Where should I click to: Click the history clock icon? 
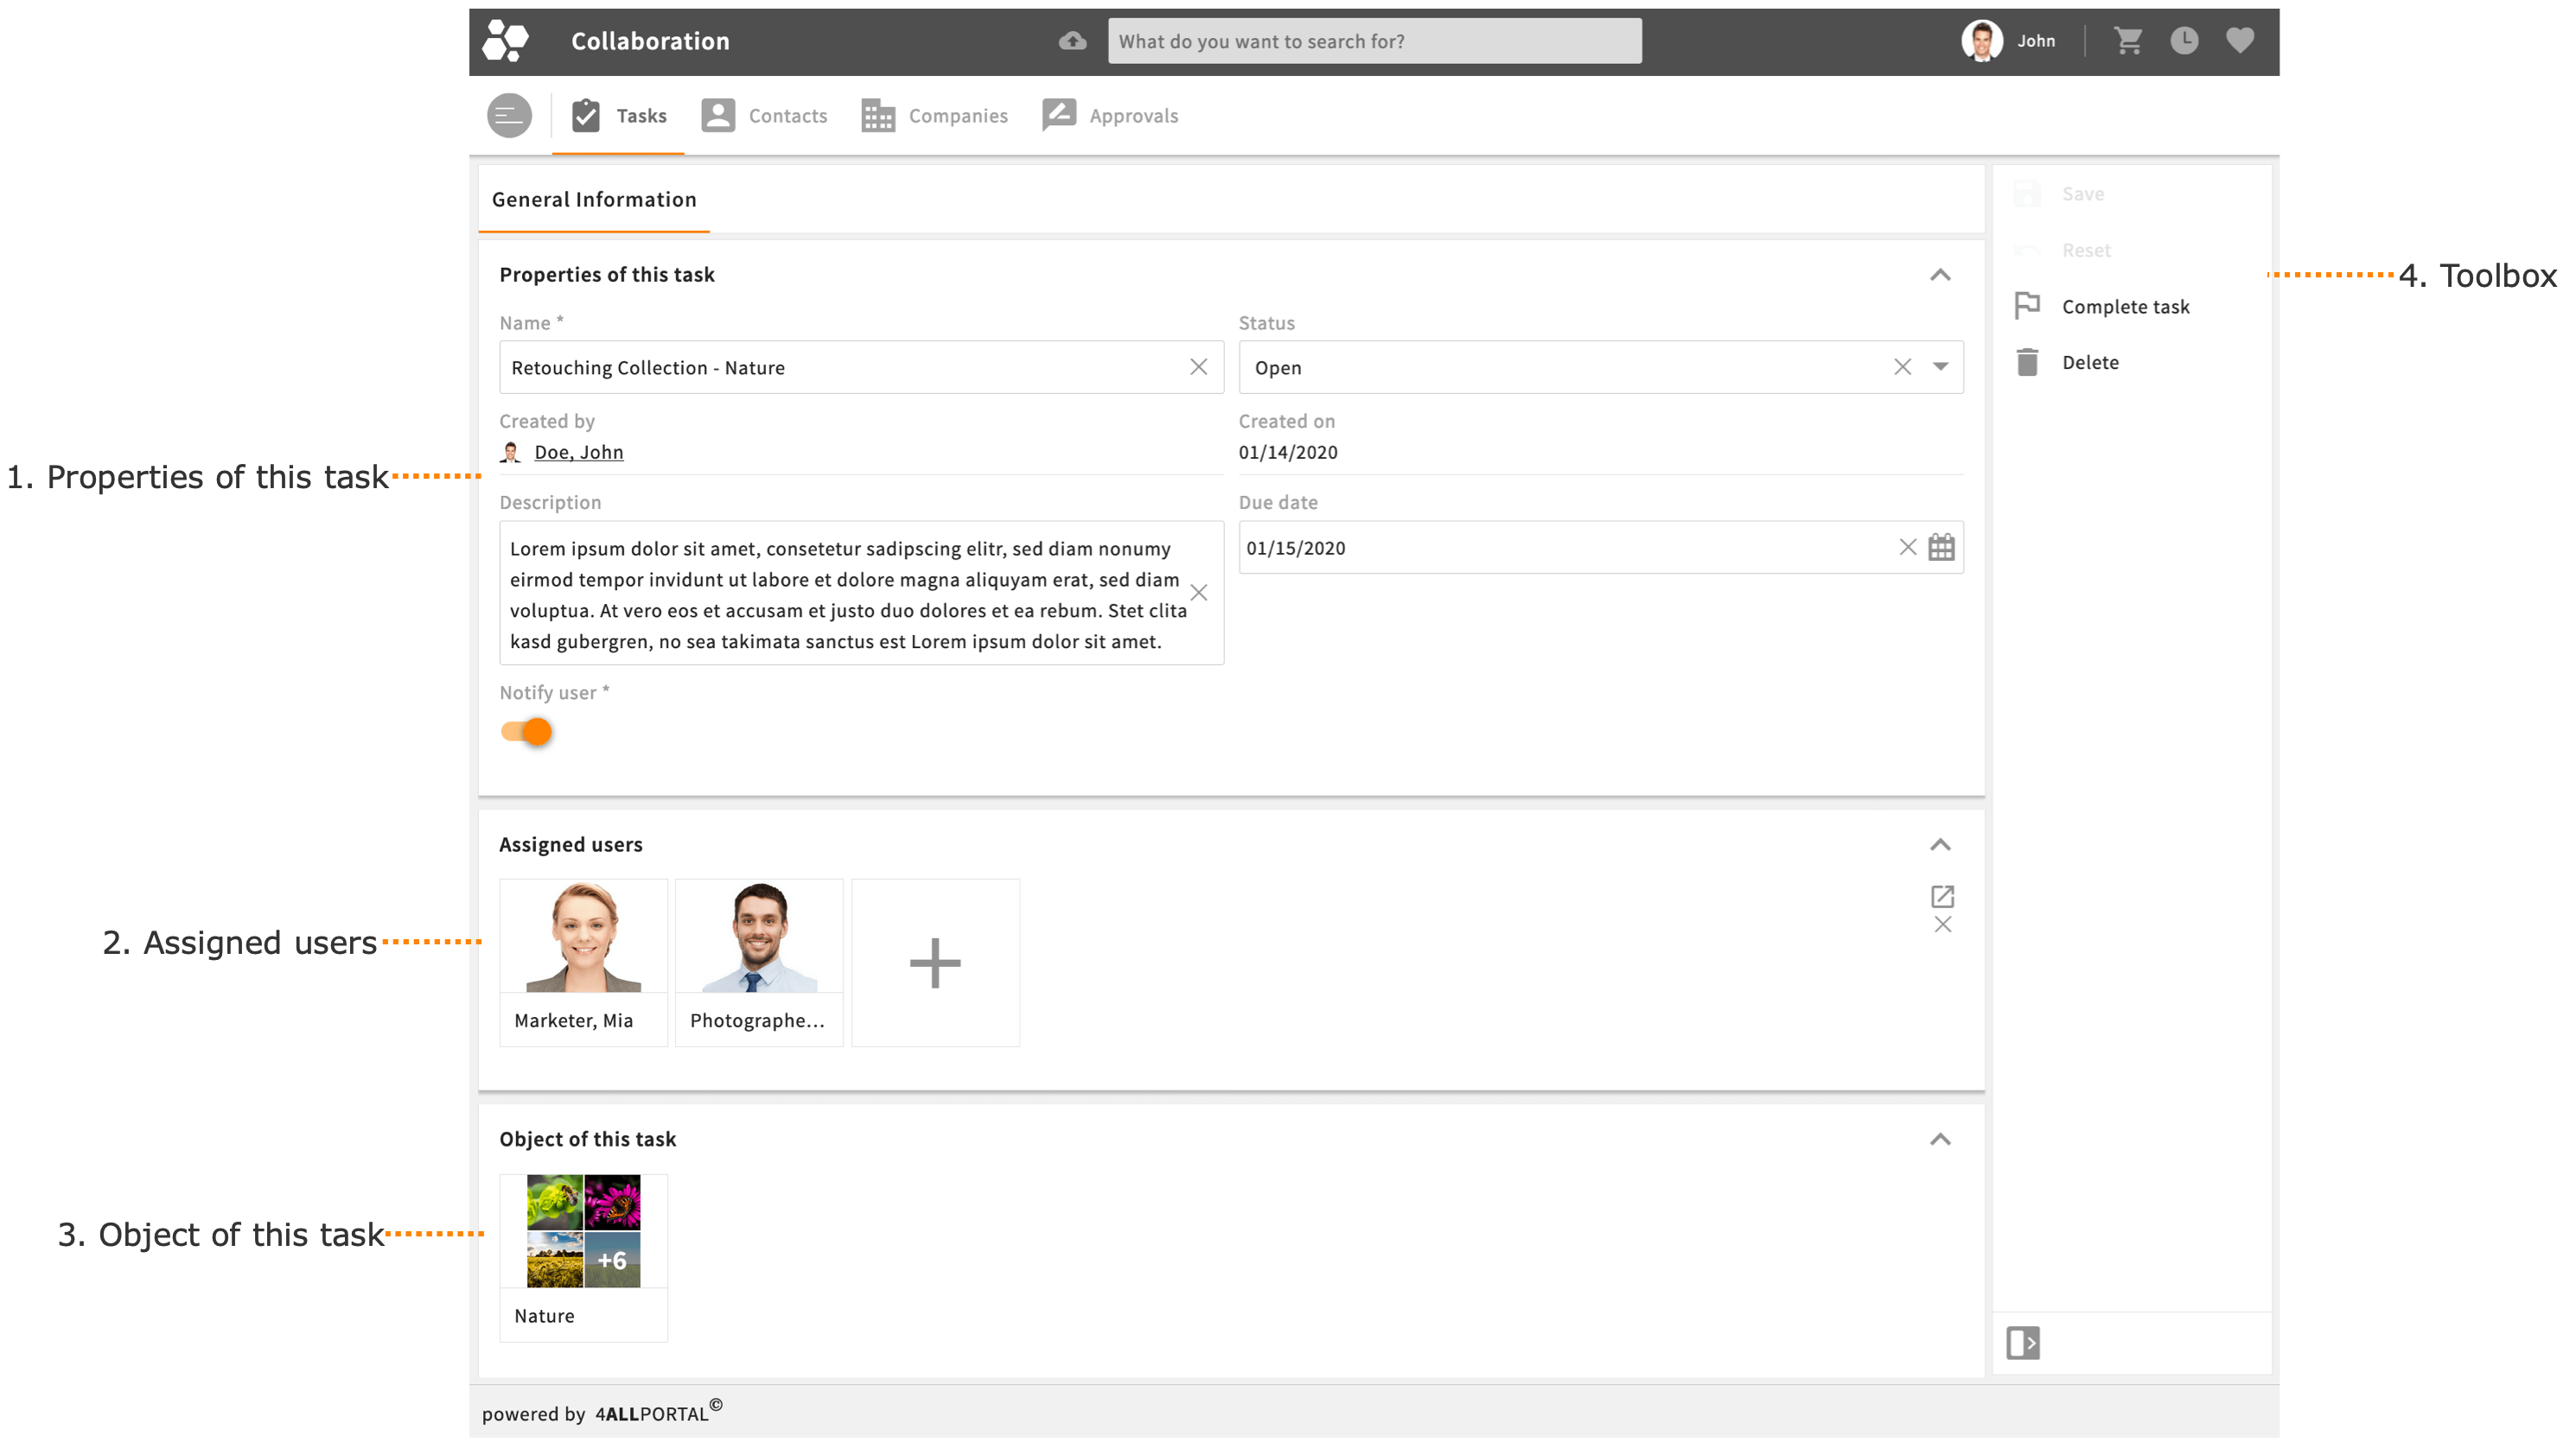click(x=2185, y=41)
